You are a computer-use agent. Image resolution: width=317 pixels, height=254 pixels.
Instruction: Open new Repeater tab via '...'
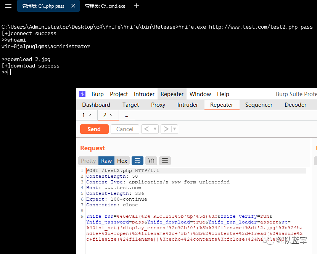[x=127, y=116]
